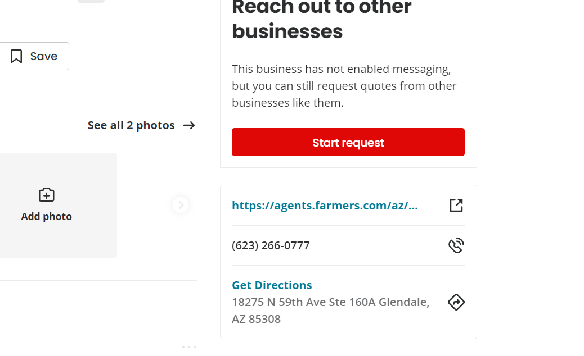Viewport: 584px width, 356px height.
Task: Click the gray tag at top left
Action: [x=91, y=1]
